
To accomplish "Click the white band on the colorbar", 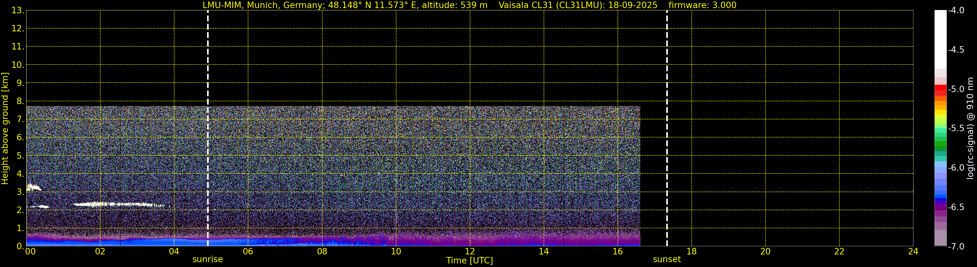I will [x=941, y=40].
